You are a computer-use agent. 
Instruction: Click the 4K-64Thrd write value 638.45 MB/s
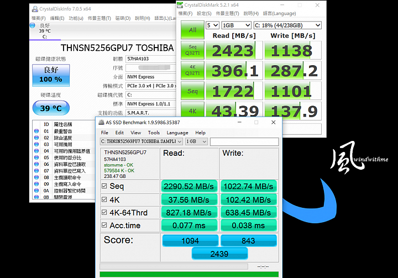coord(248,212)
